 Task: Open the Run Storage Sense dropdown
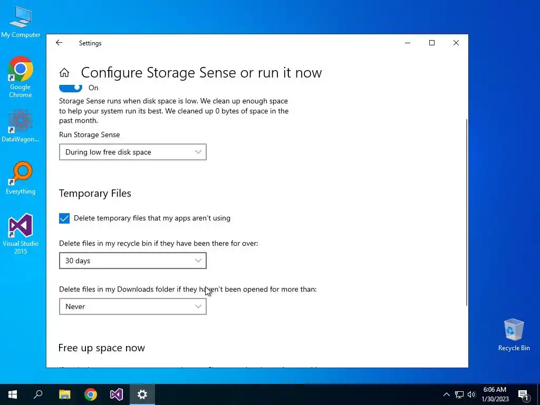(x=132, y=152)
